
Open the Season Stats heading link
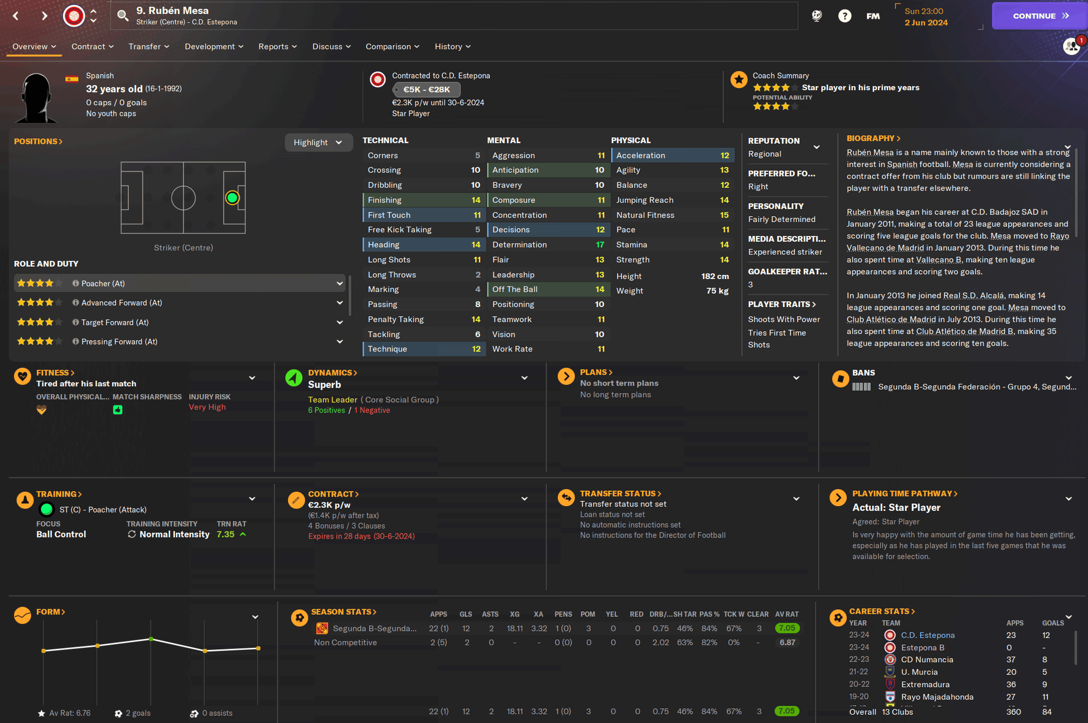click(343, 612)
